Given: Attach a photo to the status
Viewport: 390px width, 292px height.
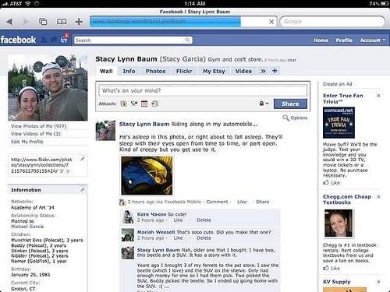Looking at the screenshot, I should click(x=124, y=104).
